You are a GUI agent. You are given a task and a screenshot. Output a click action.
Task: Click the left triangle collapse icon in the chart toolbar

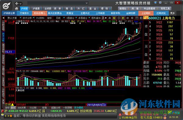coord(3,18)
